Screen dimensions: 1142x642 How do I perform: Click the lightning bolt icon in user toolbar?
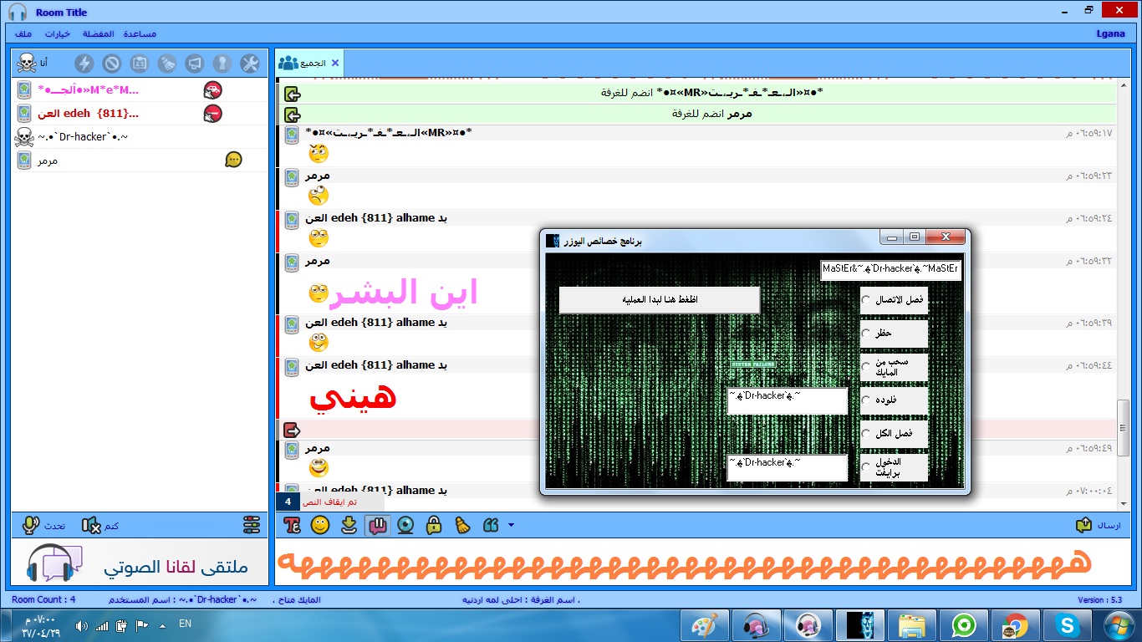click(x=84, y=64)
